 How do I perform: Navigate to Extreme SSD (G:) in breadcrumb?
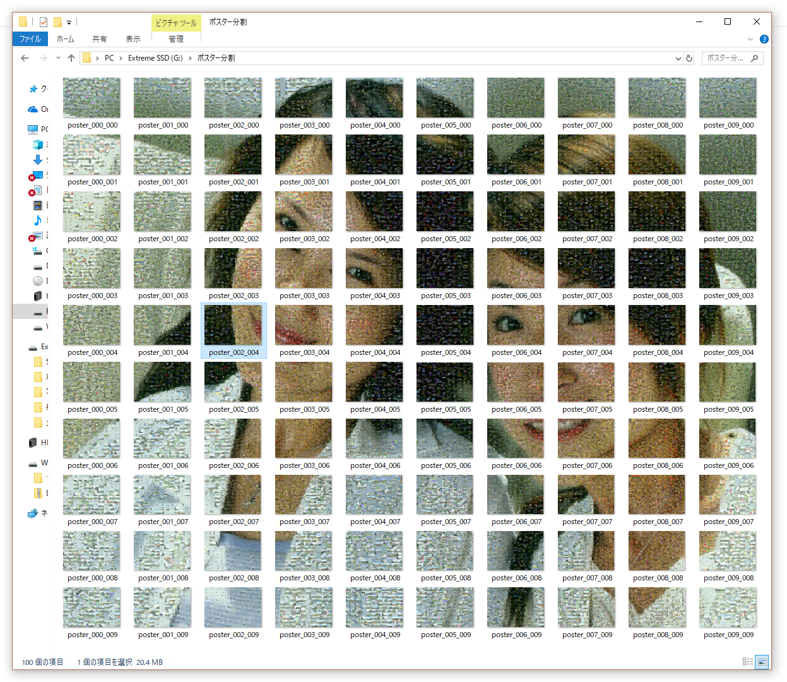(155, 58)
